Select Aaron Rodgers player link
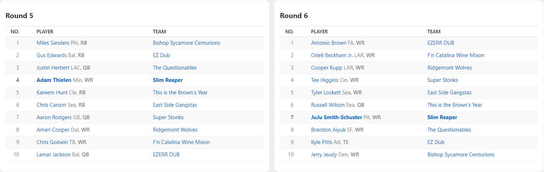544x172 pixels. [x=54, y=117]
